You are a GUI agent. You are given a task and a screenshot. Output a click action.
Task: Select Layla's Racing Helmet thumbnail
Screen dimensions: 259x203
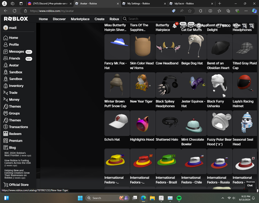pos(245,85)
